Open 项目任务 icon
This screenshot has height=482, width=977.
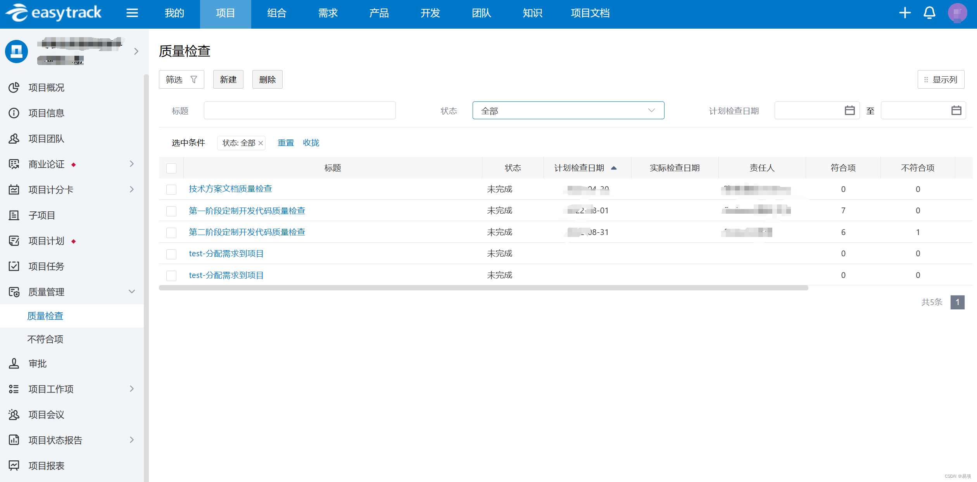point(14,266)
